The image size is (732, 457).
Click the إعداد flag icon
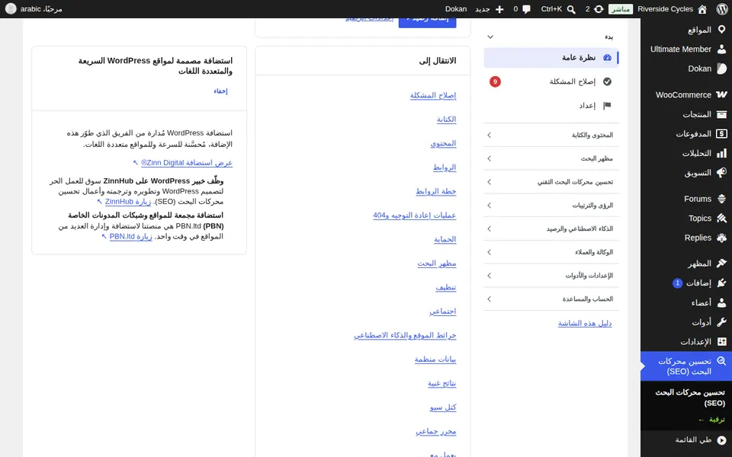point(607,106)
